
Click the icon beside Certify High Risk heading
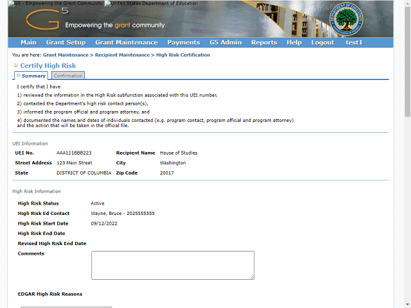click(x=15, y=65)
